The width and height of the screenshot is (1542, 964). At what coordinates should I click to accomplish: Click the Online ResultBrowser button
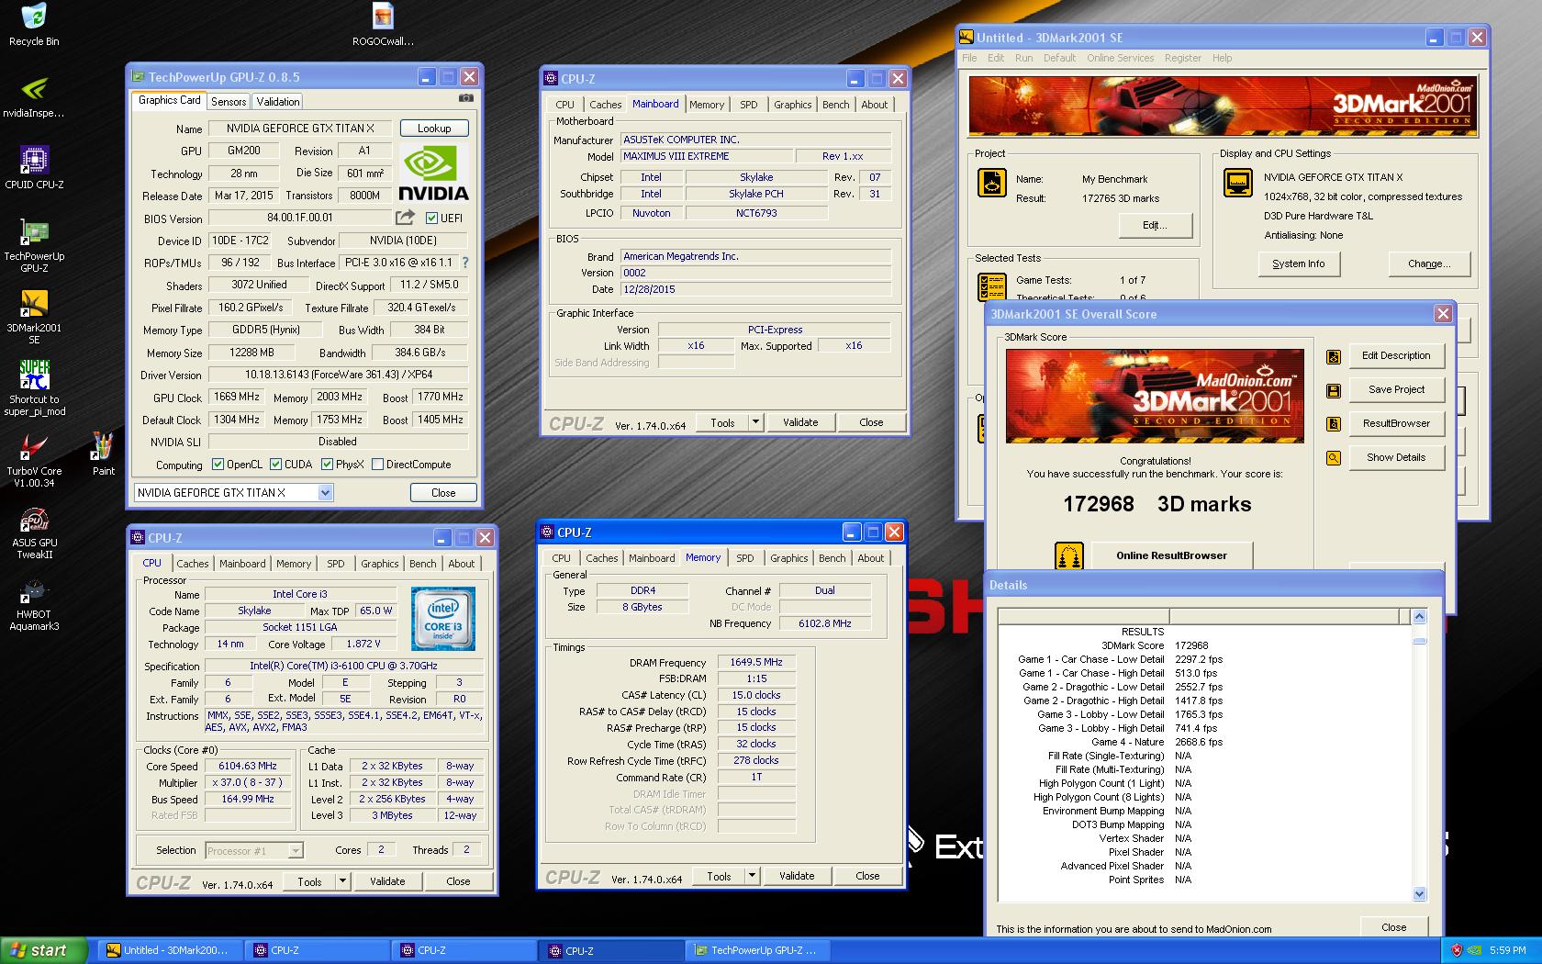pos(1171,555)
